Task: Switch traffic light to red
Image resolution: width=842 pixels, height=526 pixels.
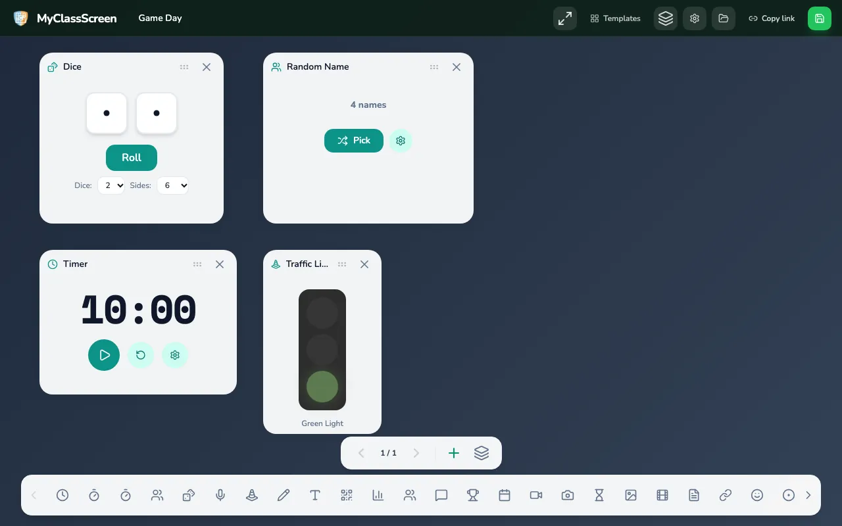Action: [322, 313]
